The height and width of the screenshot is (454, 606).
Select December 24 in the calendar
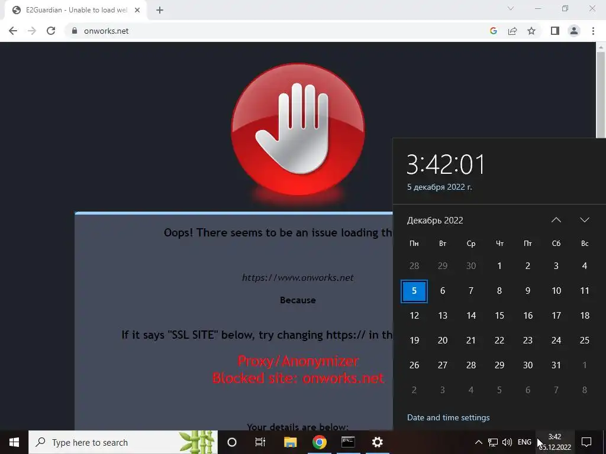[x=556, y=340]
